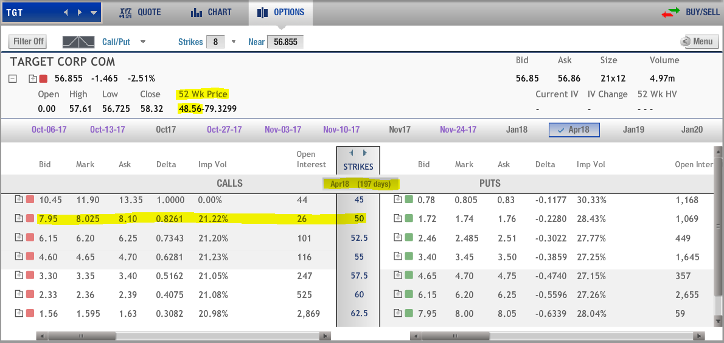Click the plus icon on the 50 call row
This screenshot has width=724, height=343.
19,218
